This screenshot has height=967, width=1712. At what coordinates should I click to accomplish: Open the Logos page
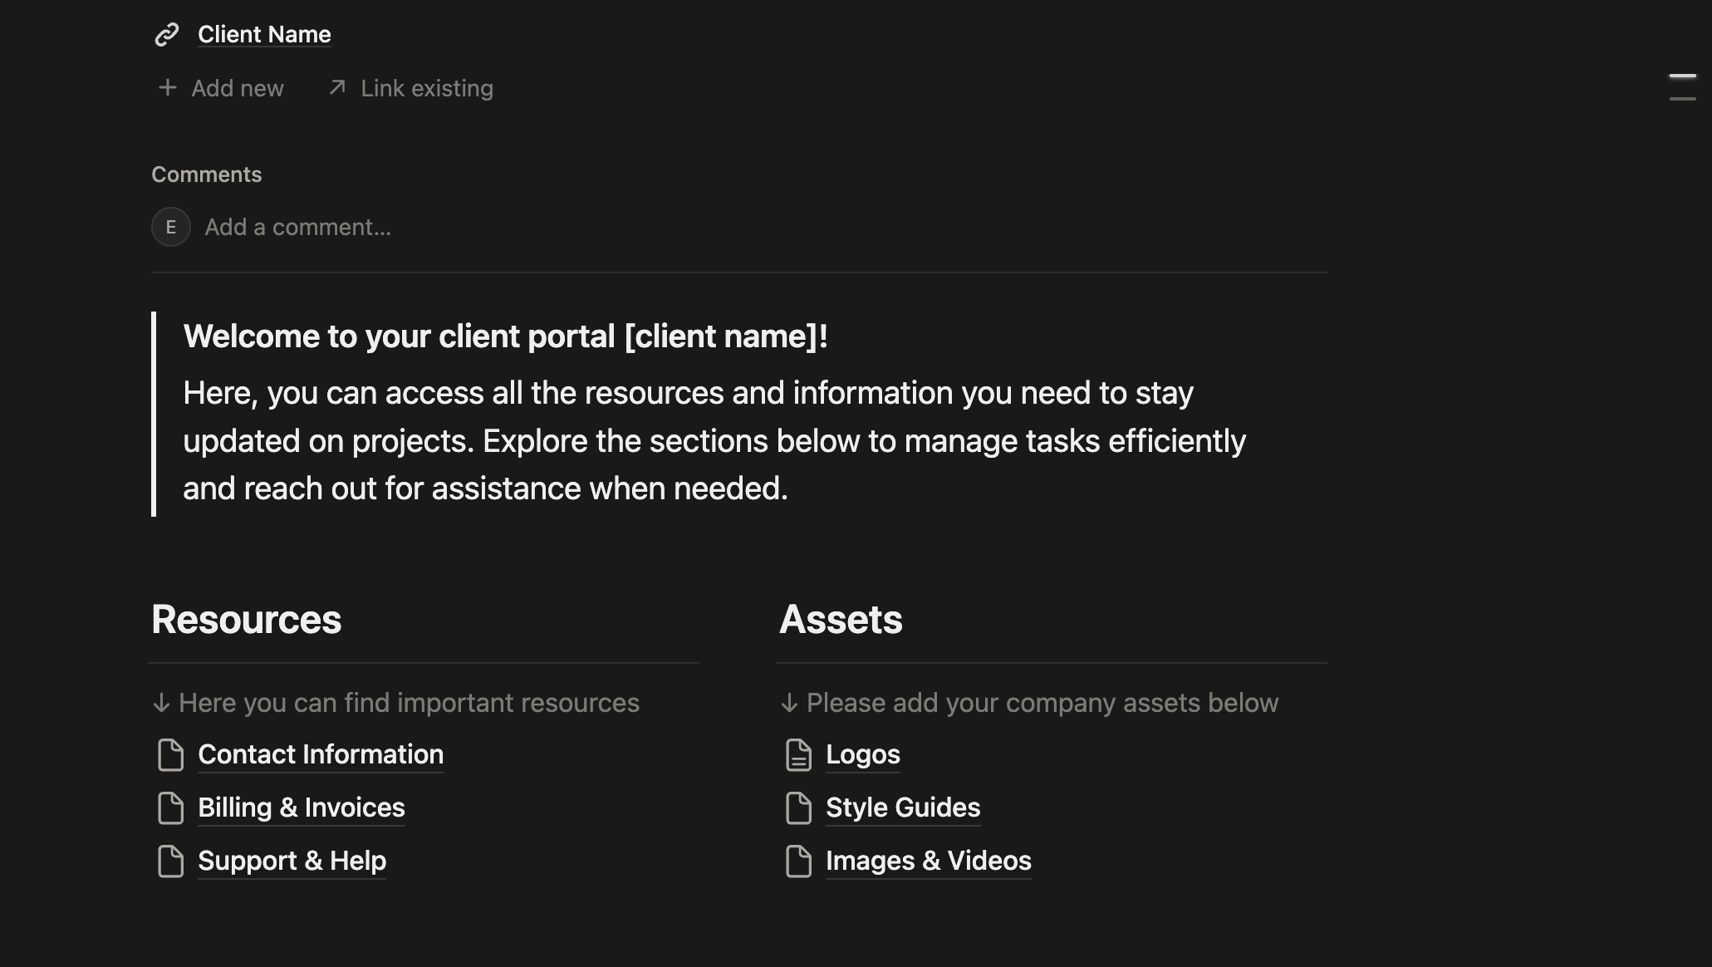tap(862, 755)
